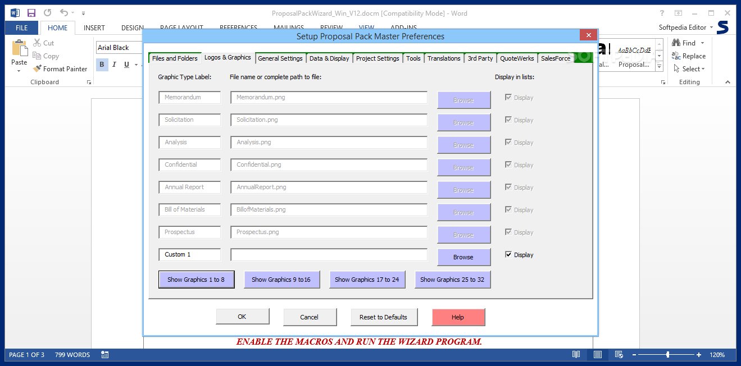Screen dimensions: 741x366
Task: Click the red Help button
Action: [458, 317]
